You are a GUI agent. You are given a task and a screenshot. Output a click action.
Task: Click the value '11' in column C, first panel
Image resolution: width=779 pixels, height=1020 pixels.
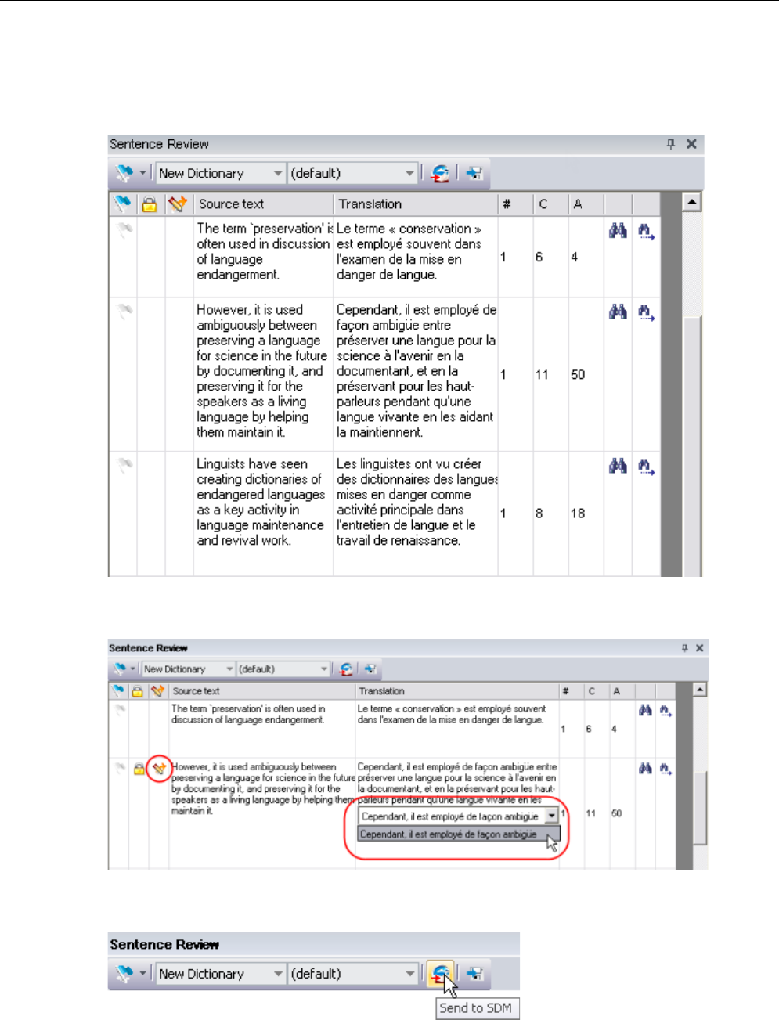point(542,375)
